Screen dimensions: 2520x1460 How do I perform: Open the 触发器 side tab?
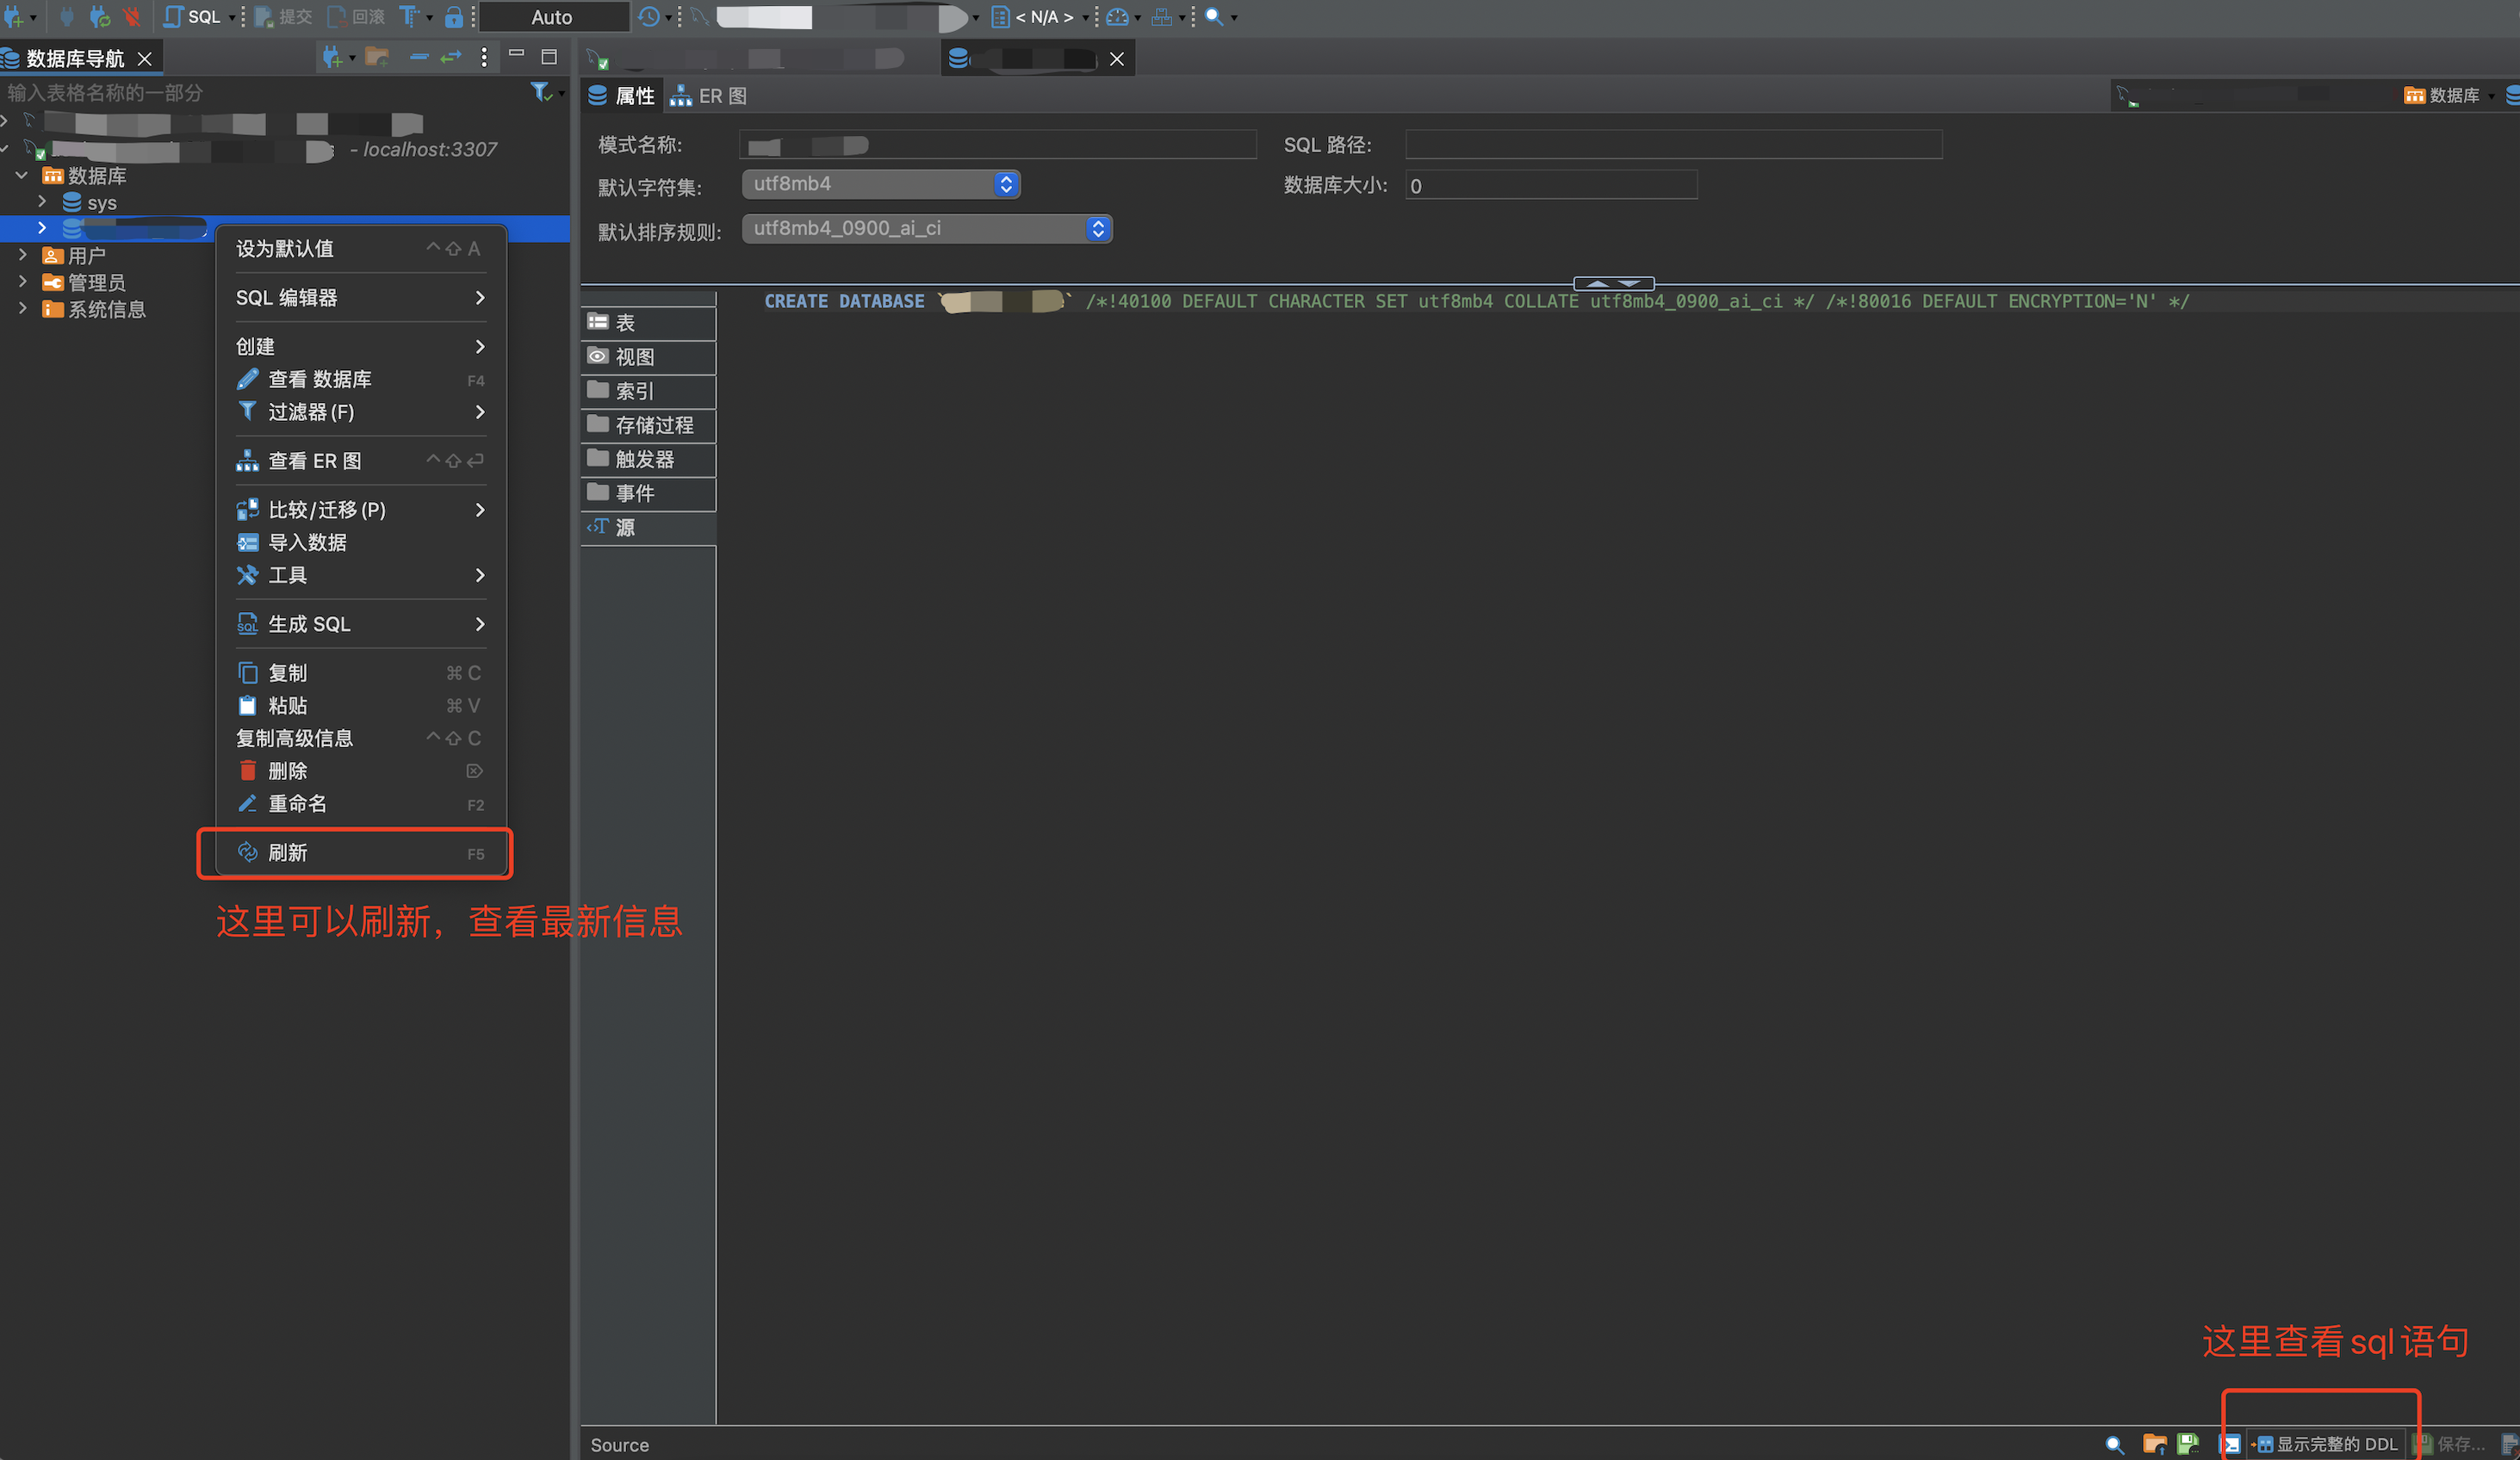pos(648,459)
